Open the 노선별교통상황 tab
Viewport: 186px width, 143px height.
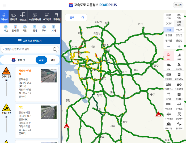[35, 17]
